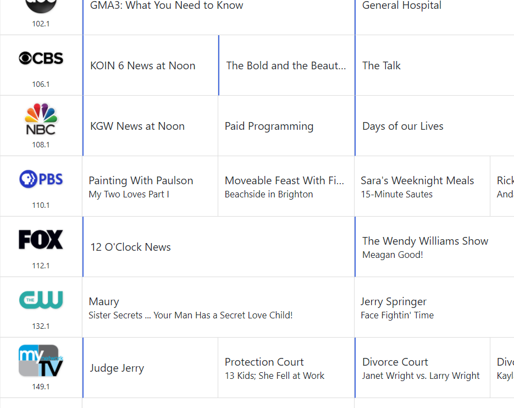The width and height of the screenshot is (514, 408).
Task: Select the NBC peacock logo
Action: pos(41,119)
